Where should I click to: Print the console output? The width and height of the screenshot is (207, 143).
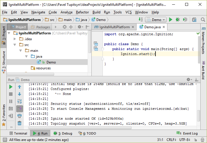click(x=20, y=116)
